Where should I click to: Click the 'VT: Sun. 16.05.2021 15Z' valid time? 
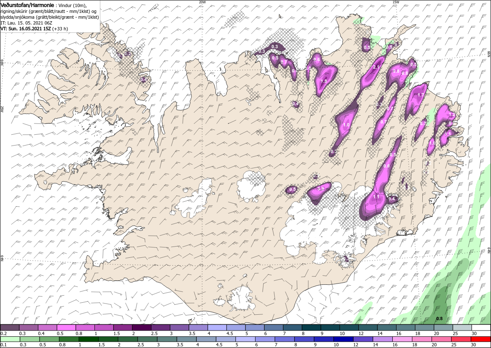coord(26,29)
